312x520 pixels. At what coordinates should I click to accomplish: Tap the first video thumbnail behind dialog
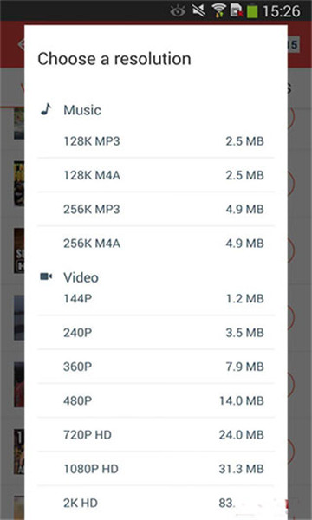(x=19, y=123)
